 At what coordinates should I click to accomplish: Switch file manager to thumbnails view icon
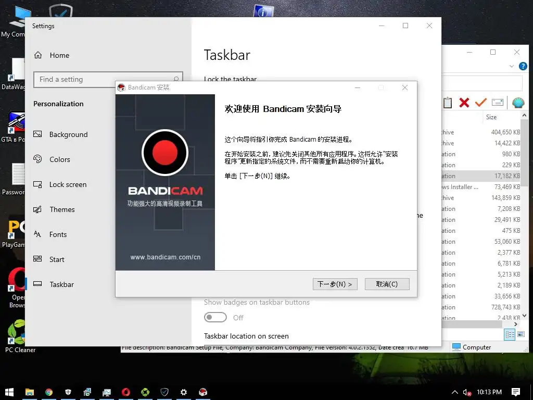point(521,334)
